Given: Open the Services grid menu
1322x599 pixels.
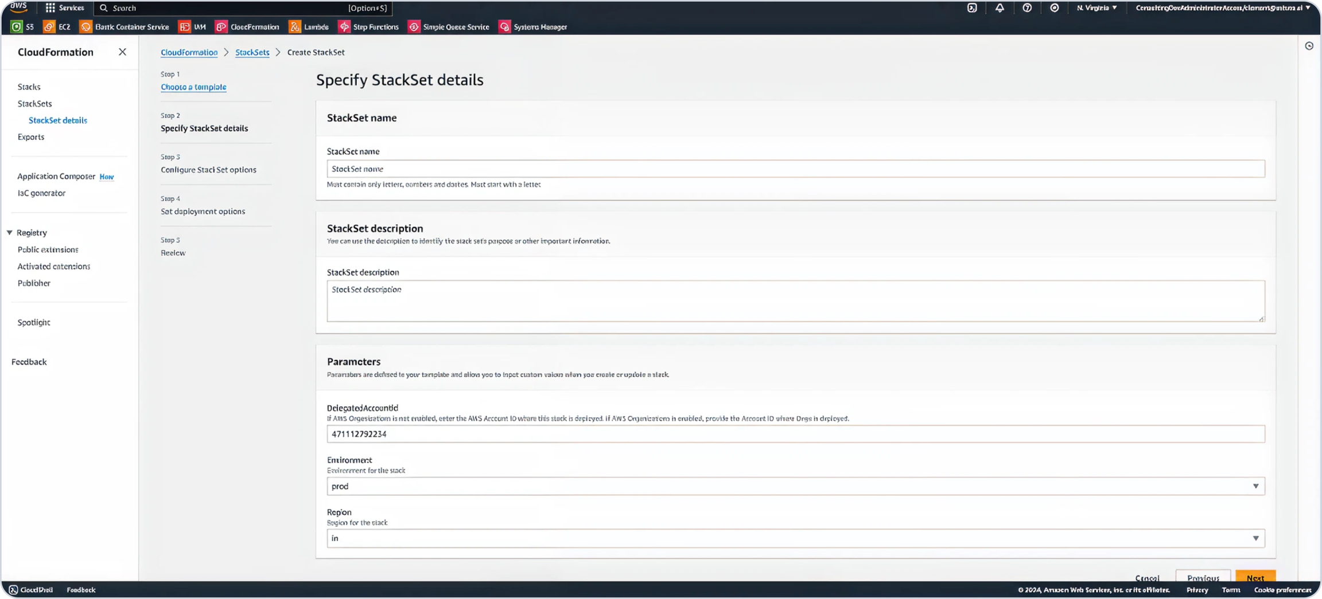Looking at the screenshot, I should point(50,8).
